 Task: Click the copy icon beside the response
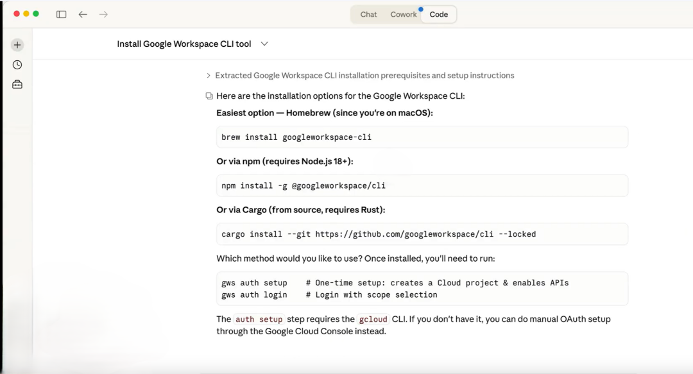pyautogui.click(x=209, y=96)
